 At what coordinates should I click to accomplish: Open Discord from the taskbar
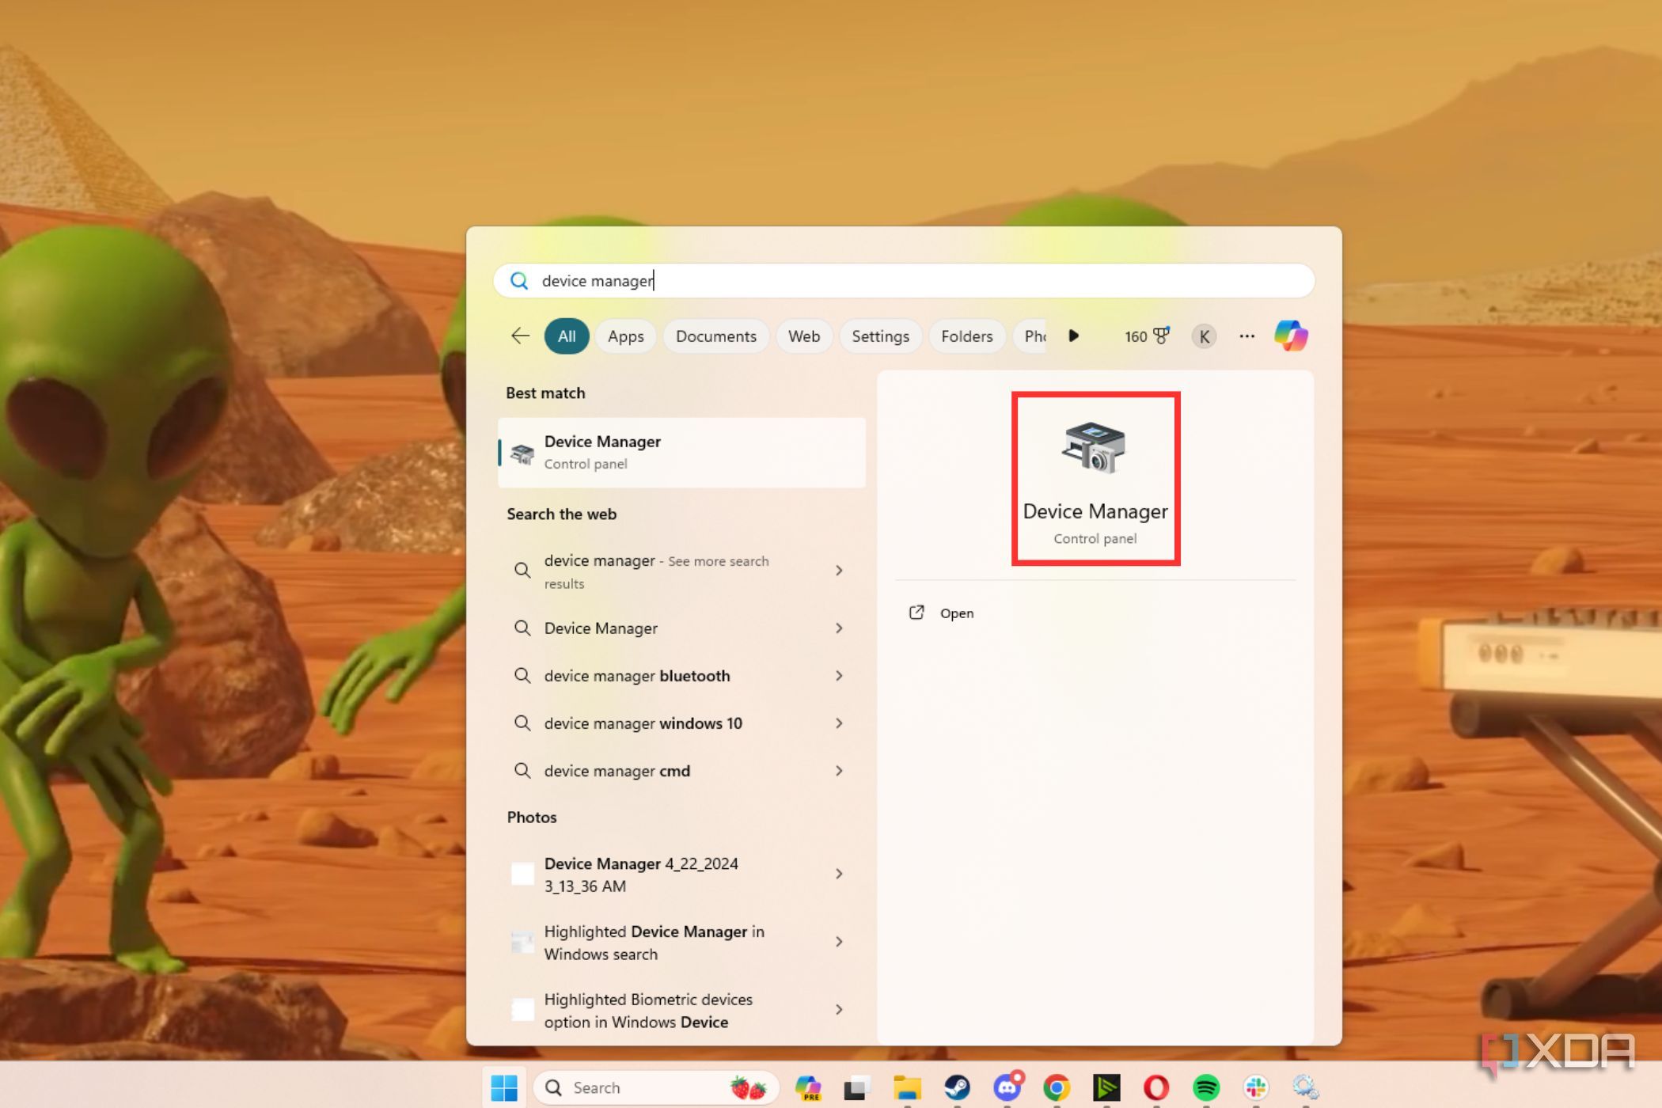point(1007,1087)
